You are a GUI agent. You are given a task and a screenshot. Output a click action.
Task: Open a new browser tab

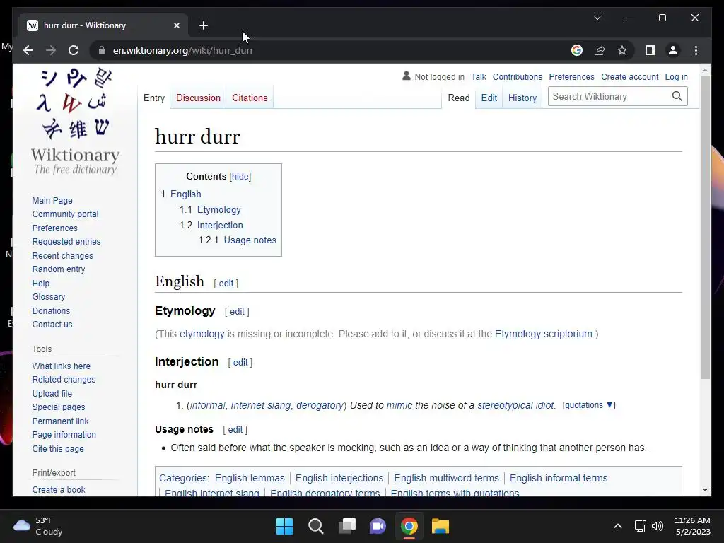click(x=204, y=25)
